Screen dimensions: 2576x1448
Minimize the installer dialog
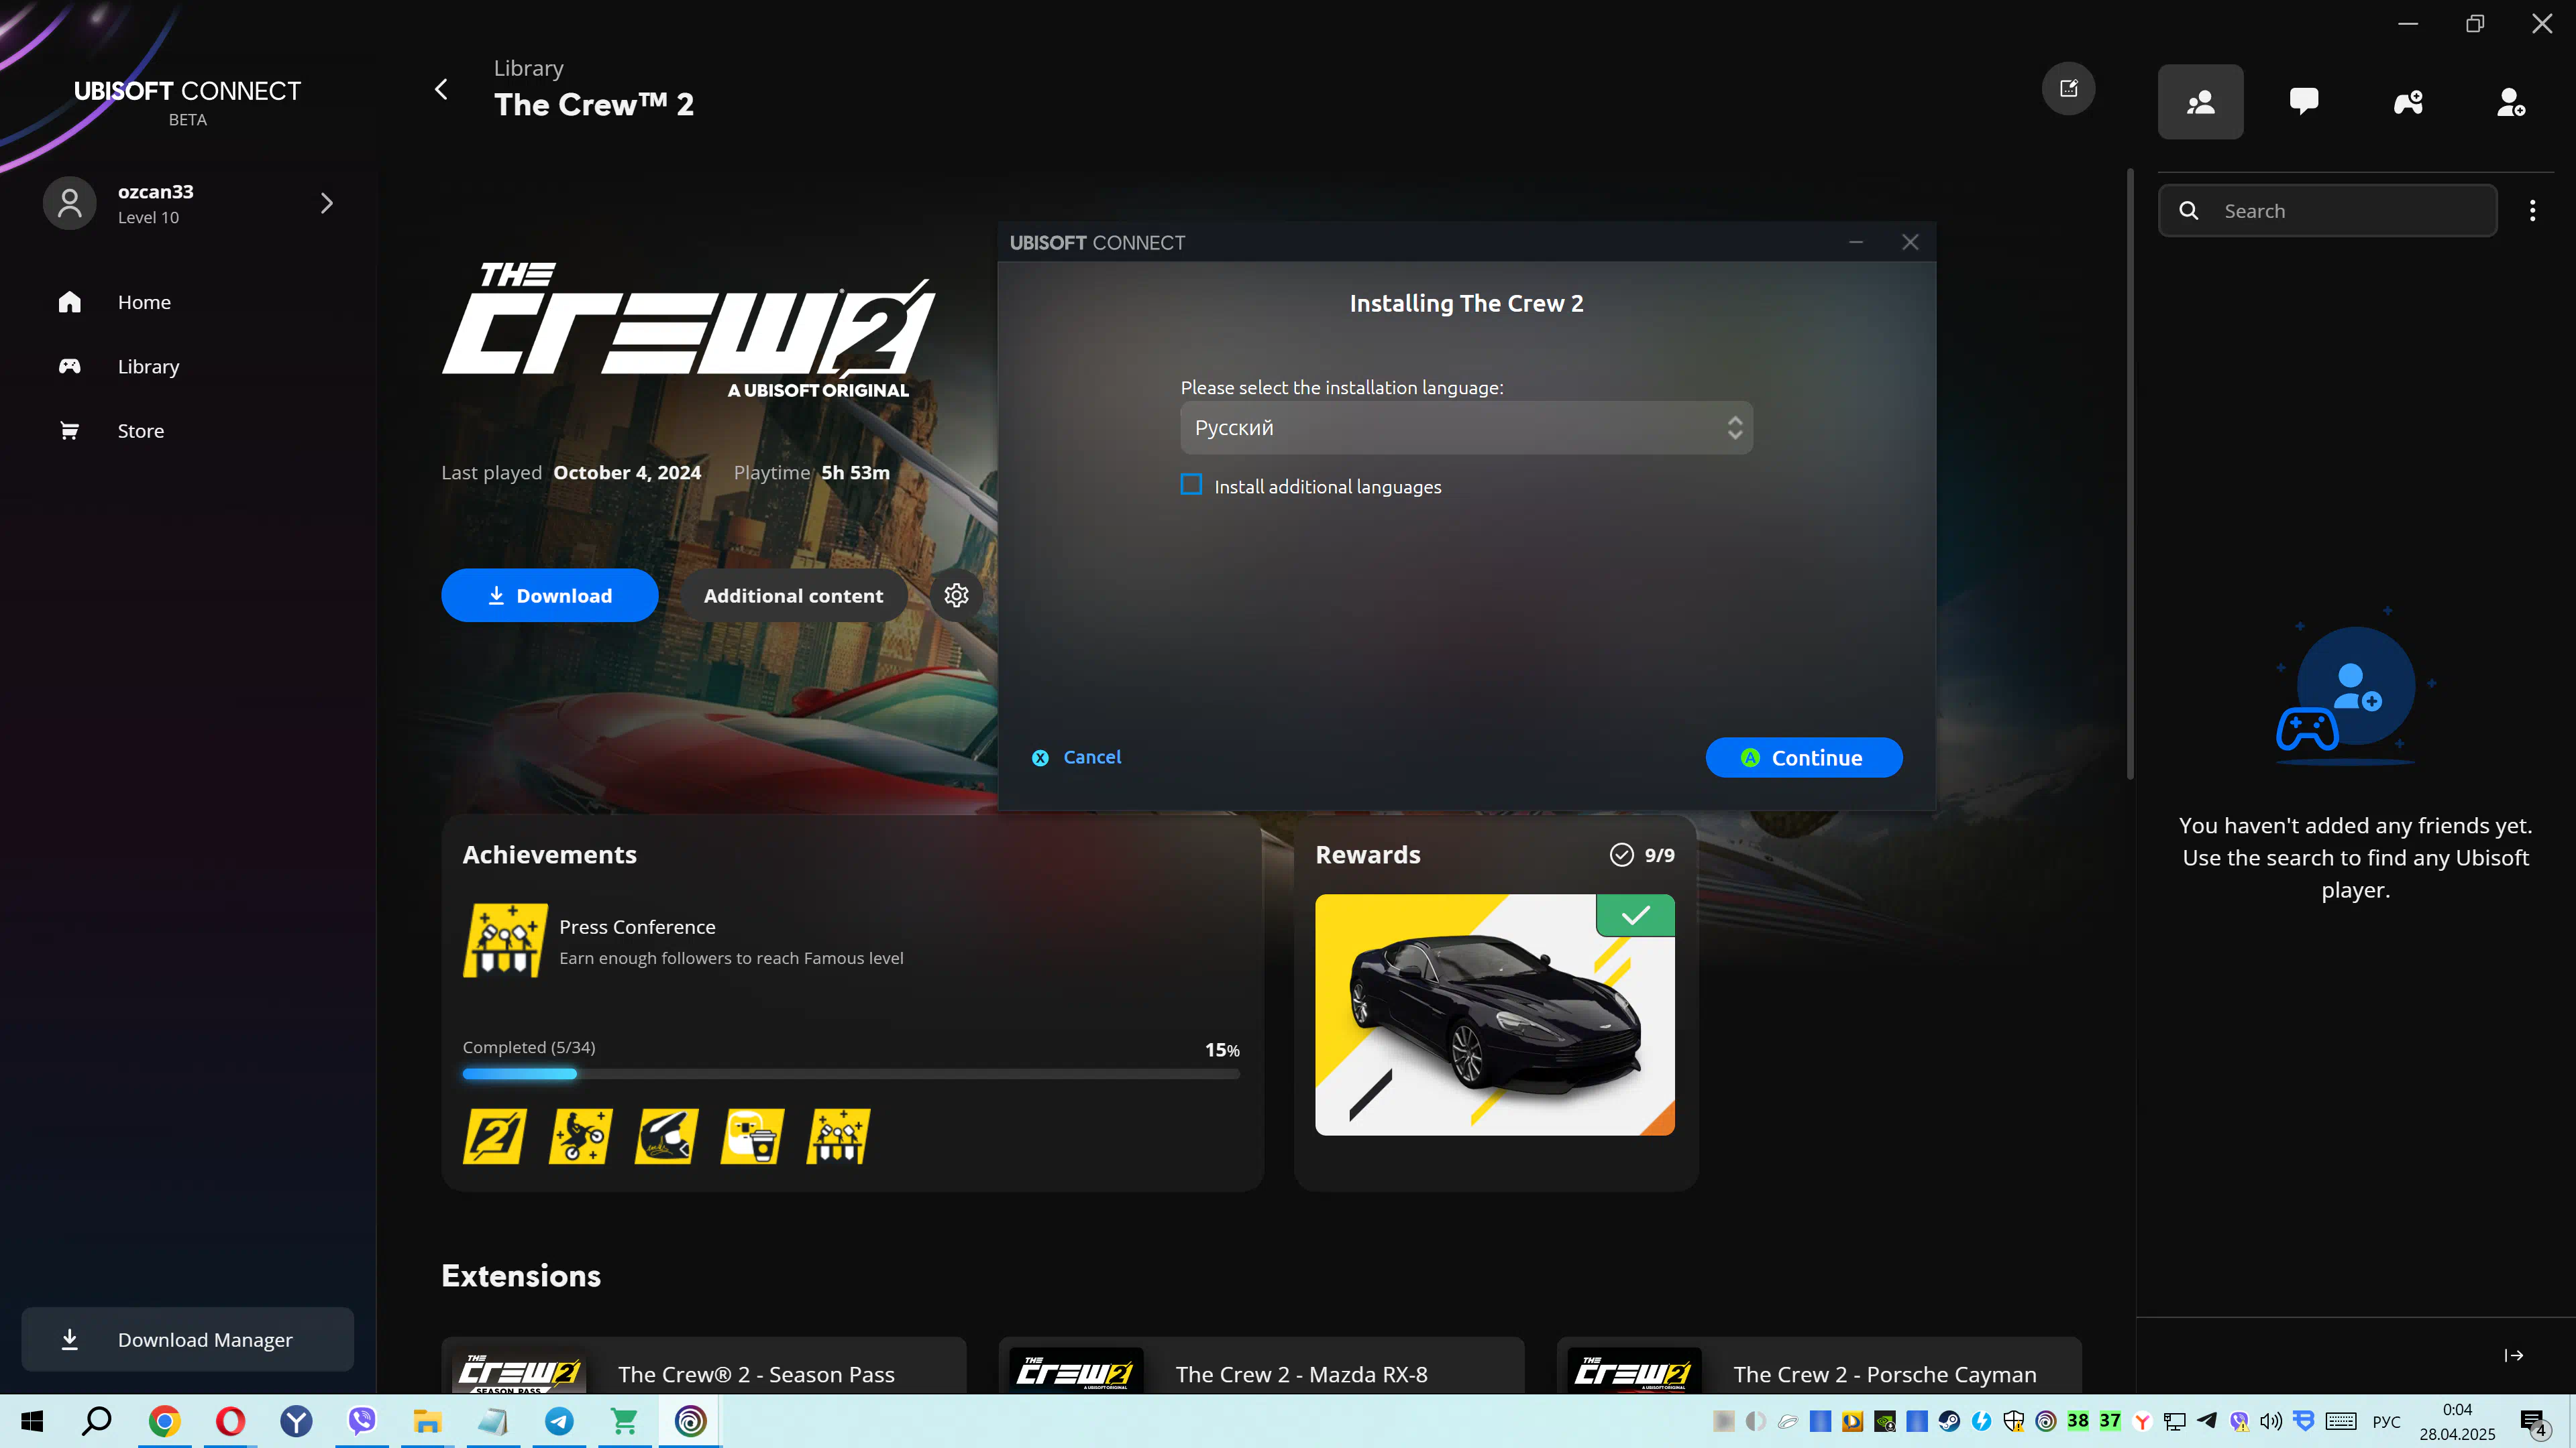click(1856, 242)
